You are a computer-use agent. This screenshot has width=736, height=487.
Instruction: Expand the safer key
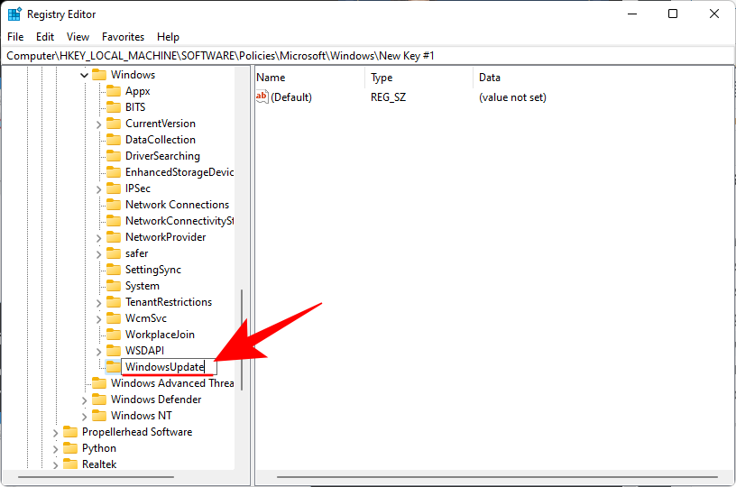(98, 254)
